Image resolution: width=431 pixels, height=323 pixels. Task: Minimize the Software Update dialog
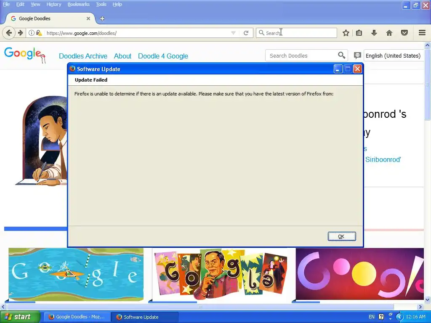(x=338, y=69)
